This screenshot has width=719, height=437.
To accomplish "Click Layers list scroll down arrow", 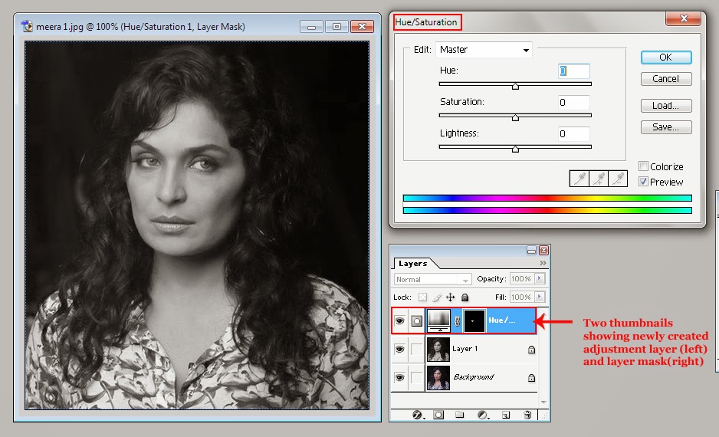I will pos(543,402).
